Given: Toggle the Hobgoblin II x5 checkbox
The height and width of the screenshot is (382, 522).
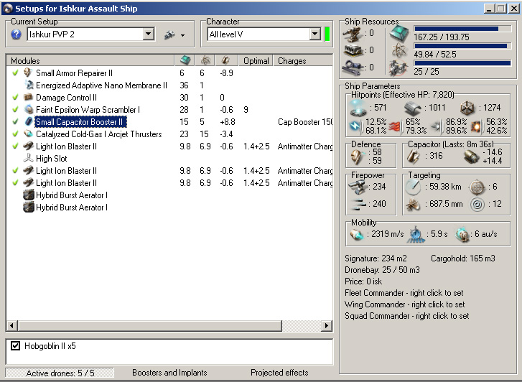Looking at the screenshot, I should [15, 345].
